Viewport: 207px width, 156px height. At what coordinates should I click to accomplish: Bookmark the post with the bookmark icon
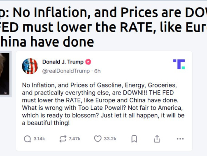pyautogui.click(x=134, y=139)
